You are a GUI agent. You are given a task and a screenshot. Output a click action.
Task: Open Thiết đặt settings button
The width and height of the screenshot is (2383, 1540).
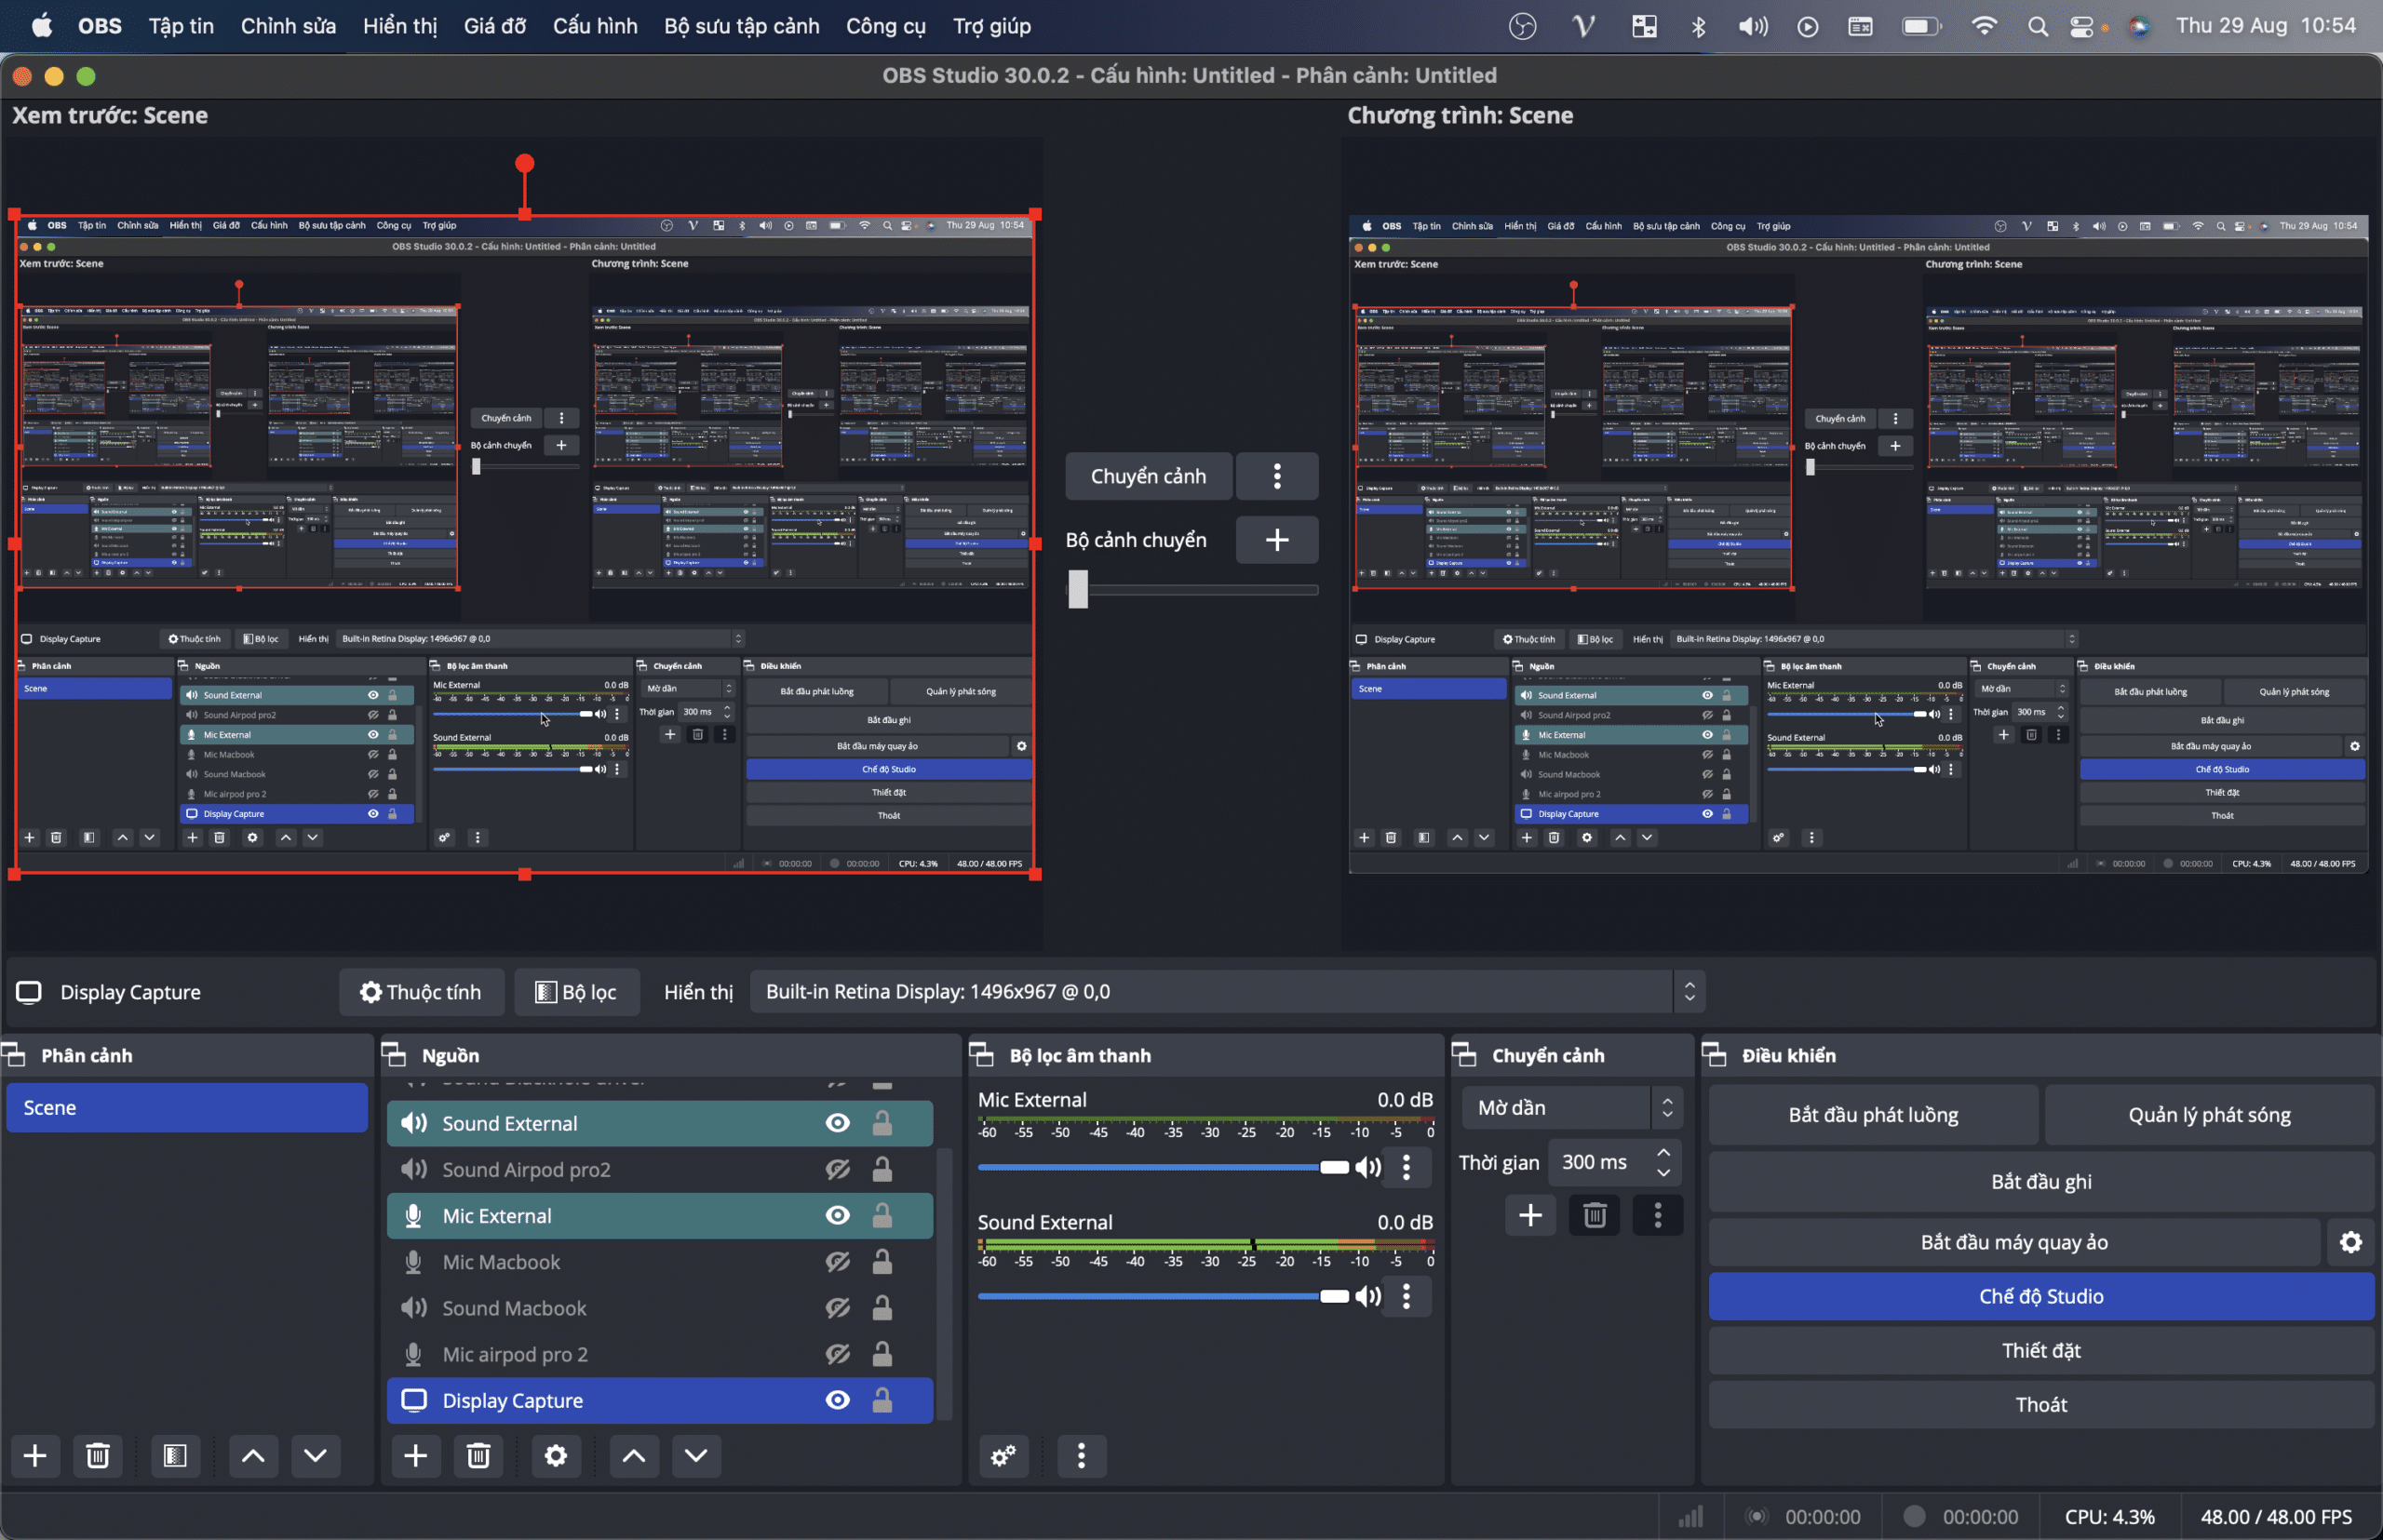point(2040,1350)
